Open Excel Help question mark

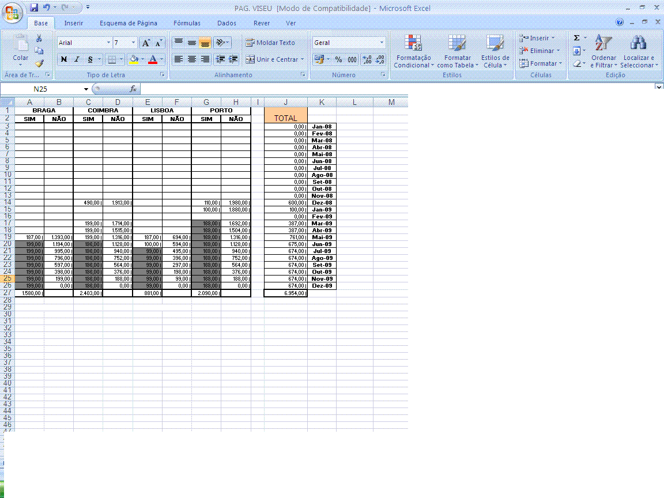pyautogui.click(x=620, y=22)
